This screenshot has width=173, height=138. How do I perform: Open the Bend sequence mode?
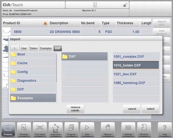pyautogui.click(x=55, y=129)
